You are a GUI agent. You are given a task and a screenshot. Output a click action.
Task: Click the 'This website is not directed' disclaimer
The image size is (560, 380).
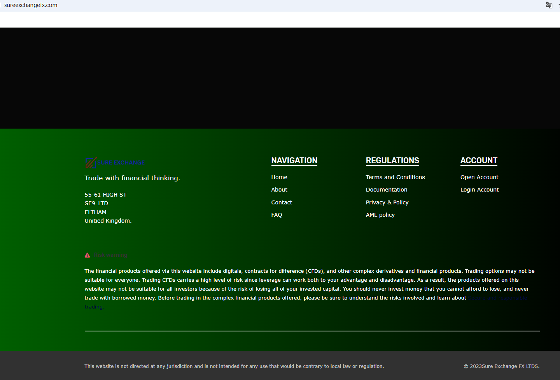pos(234,366)
